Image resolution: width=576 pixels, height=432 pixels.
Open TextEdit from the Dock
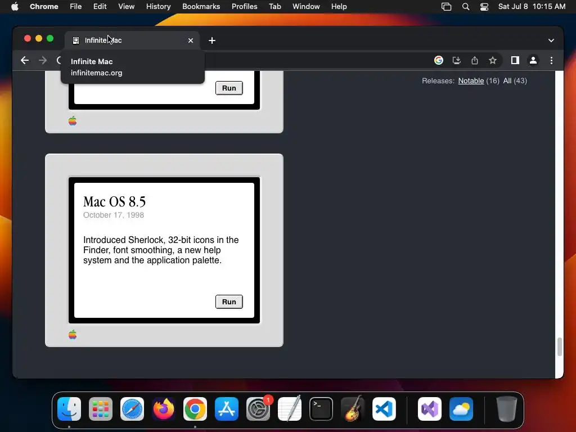[x=290, y=409]
